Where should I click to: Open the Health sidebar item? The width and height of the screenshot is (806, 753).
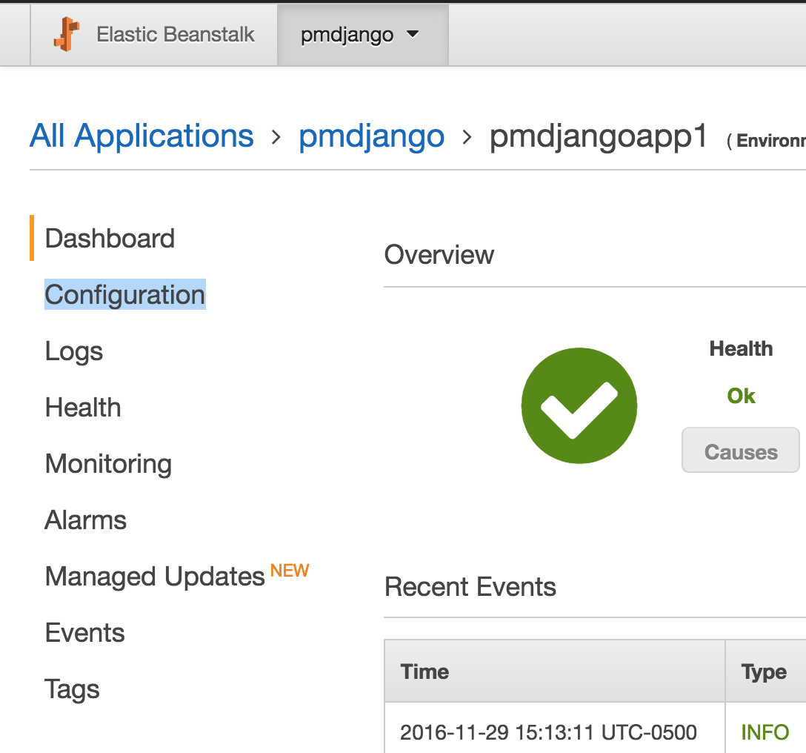[x=83, y=408]
